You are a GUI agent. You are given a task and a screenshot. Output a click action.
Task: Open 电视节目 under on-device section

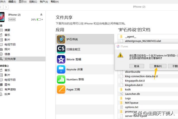tap(10, 80)
